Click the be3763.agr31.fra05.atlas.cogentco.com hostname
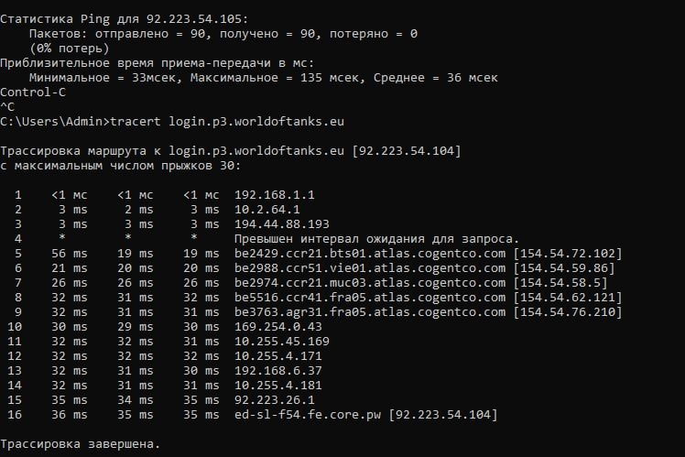Viewport: 685px width, 457px height. 370,312
